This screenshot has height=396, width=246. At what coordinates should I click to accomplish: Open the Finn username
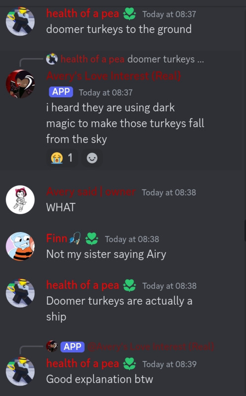click(57, 239)
